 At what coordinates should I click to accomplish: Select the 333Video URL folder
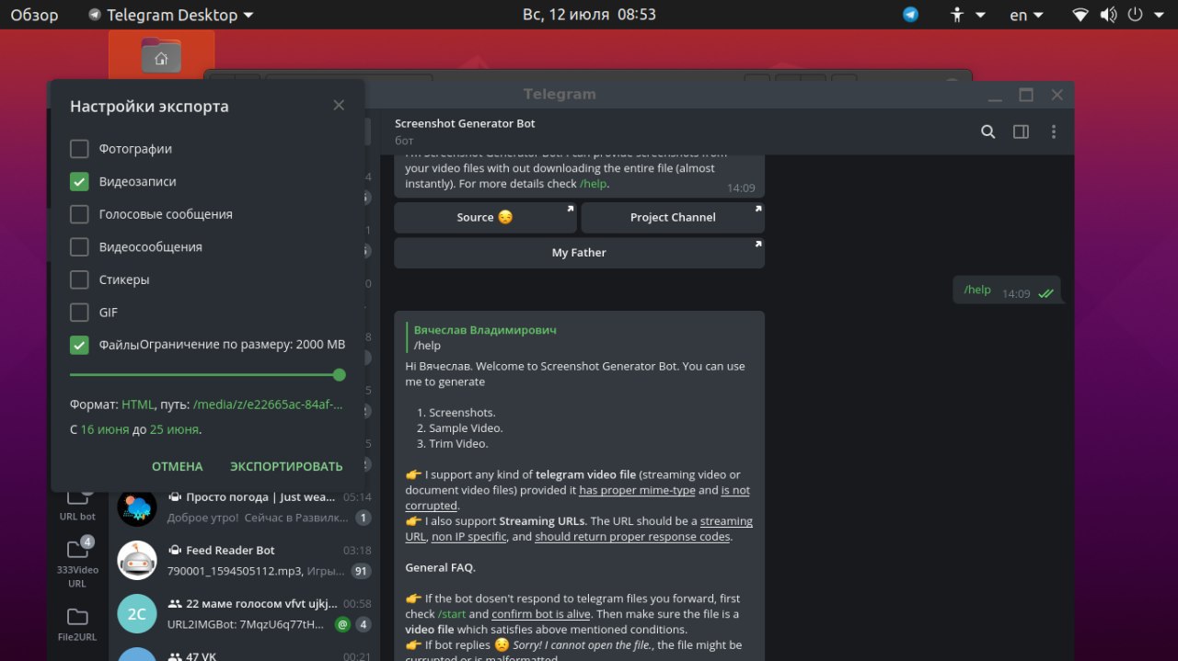(x=77, y=563)
